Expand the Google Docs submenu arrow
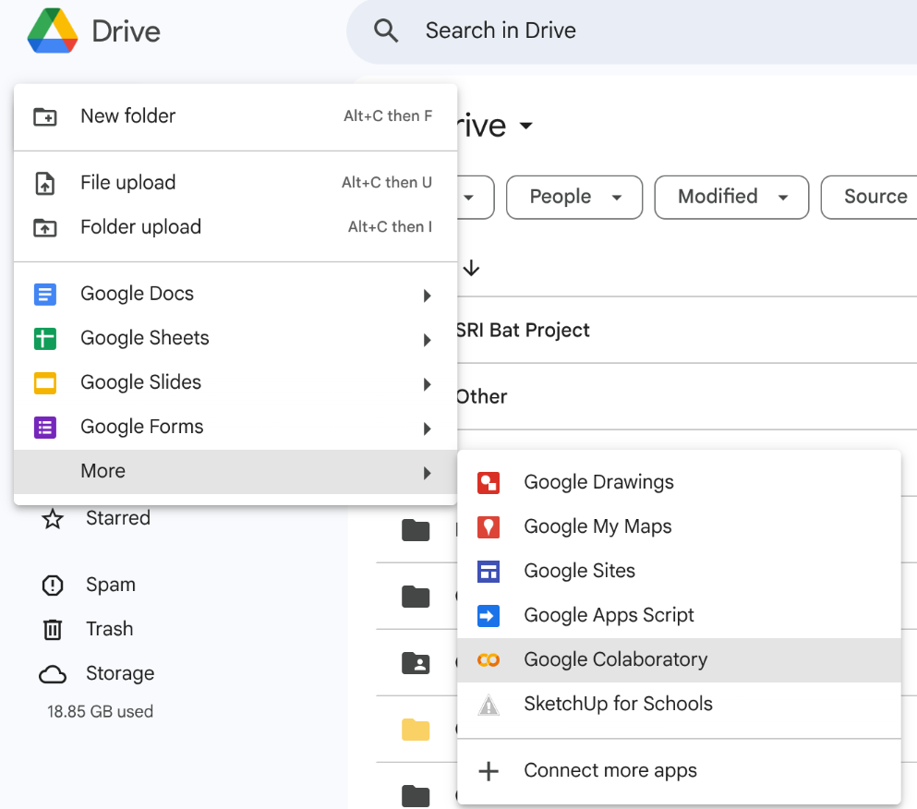The image size is (917, 809). [x=427, y=296]
